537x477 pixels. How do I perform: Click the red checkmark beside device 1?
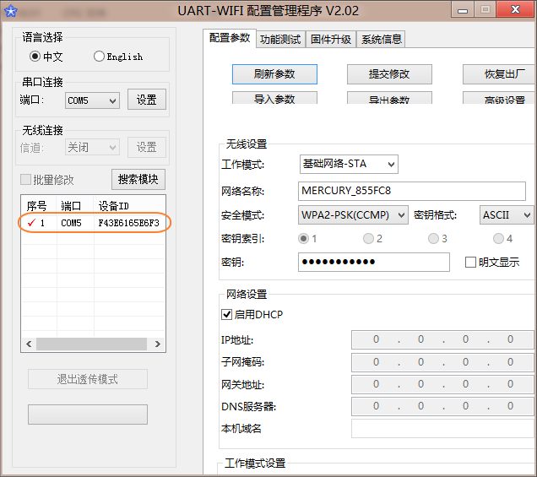point(31,223)
